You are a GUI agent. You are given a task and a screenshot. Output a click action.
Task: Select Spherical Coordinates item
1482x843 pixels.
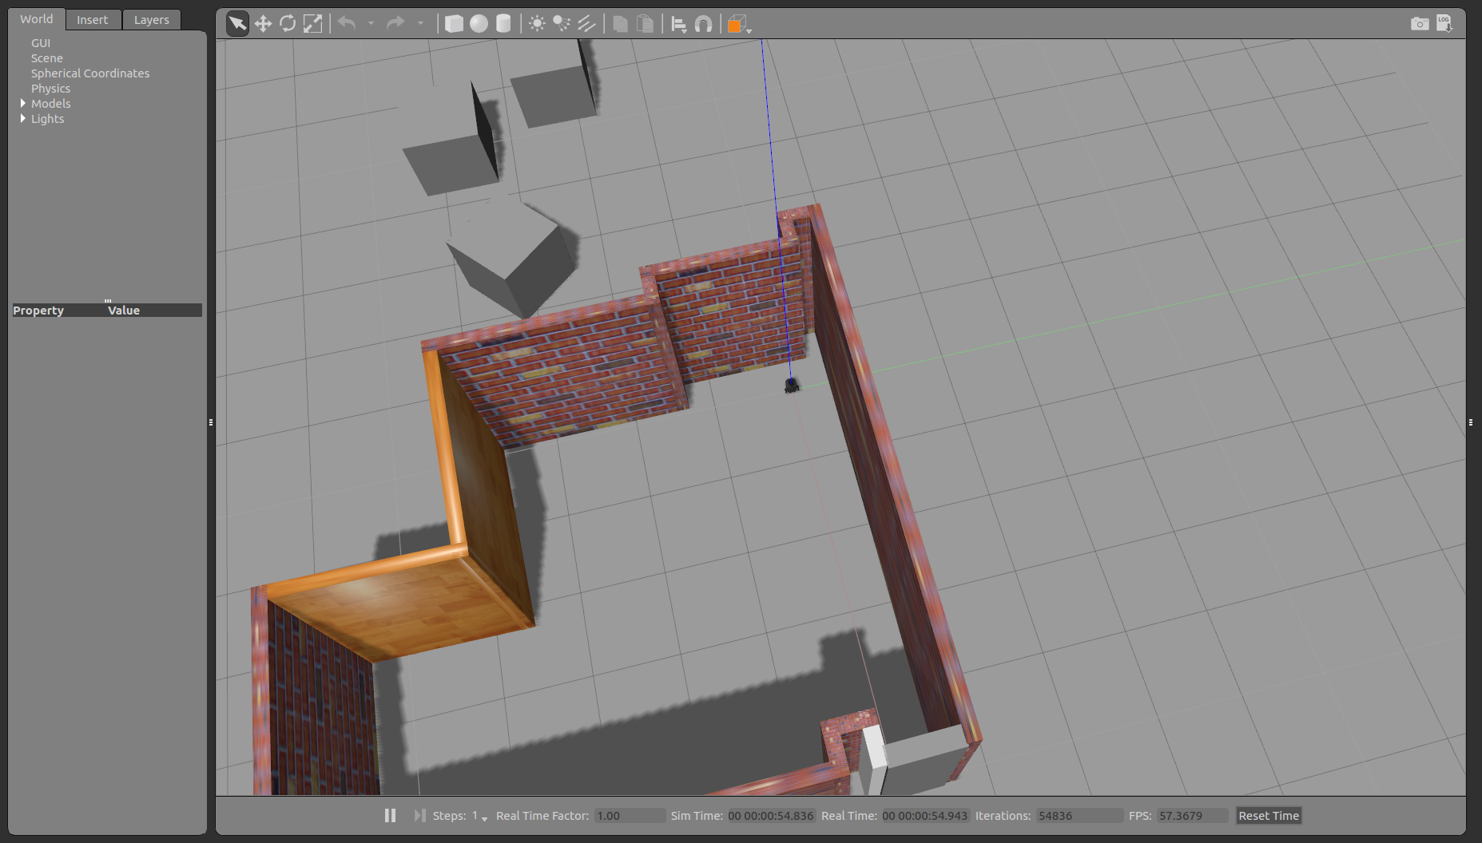(90, 73)
